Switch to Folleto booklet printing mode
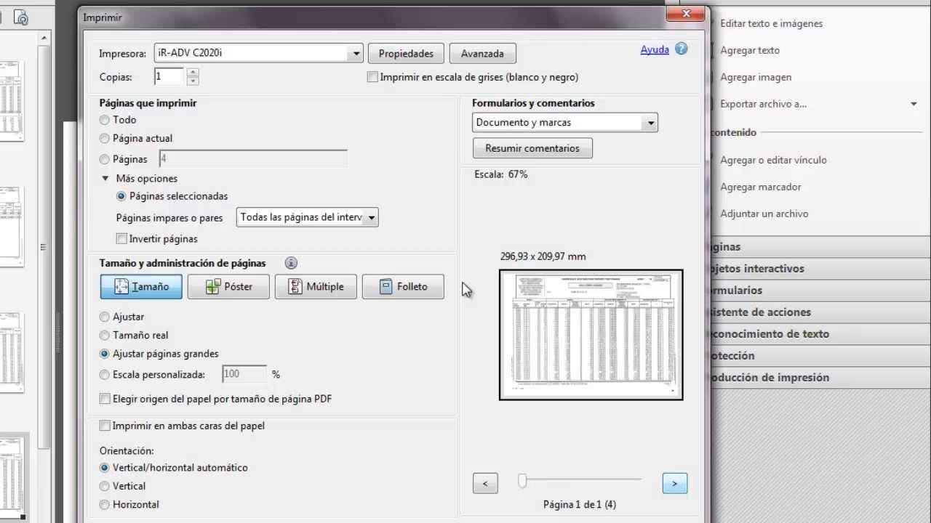Screen dimensions: 931x523 (403, 286)
